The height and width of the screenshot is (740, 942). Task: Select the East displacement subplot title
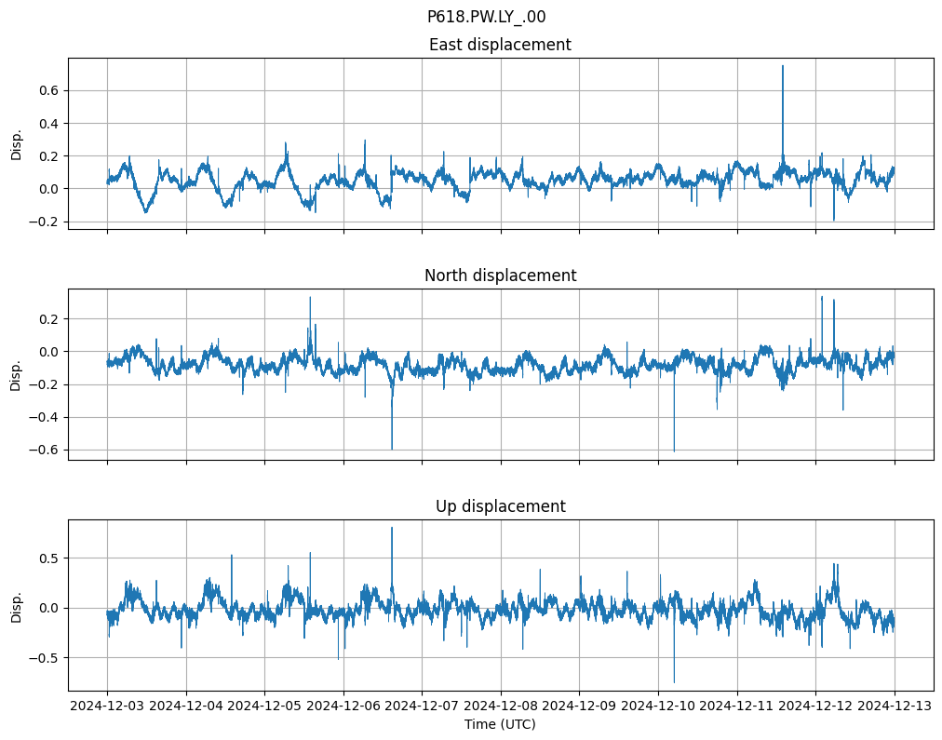500,45
